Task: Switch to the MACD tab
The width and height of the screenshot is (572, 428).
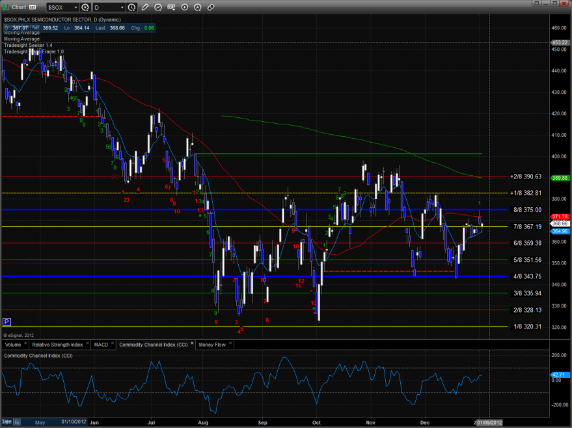Action: pos(101,345)
